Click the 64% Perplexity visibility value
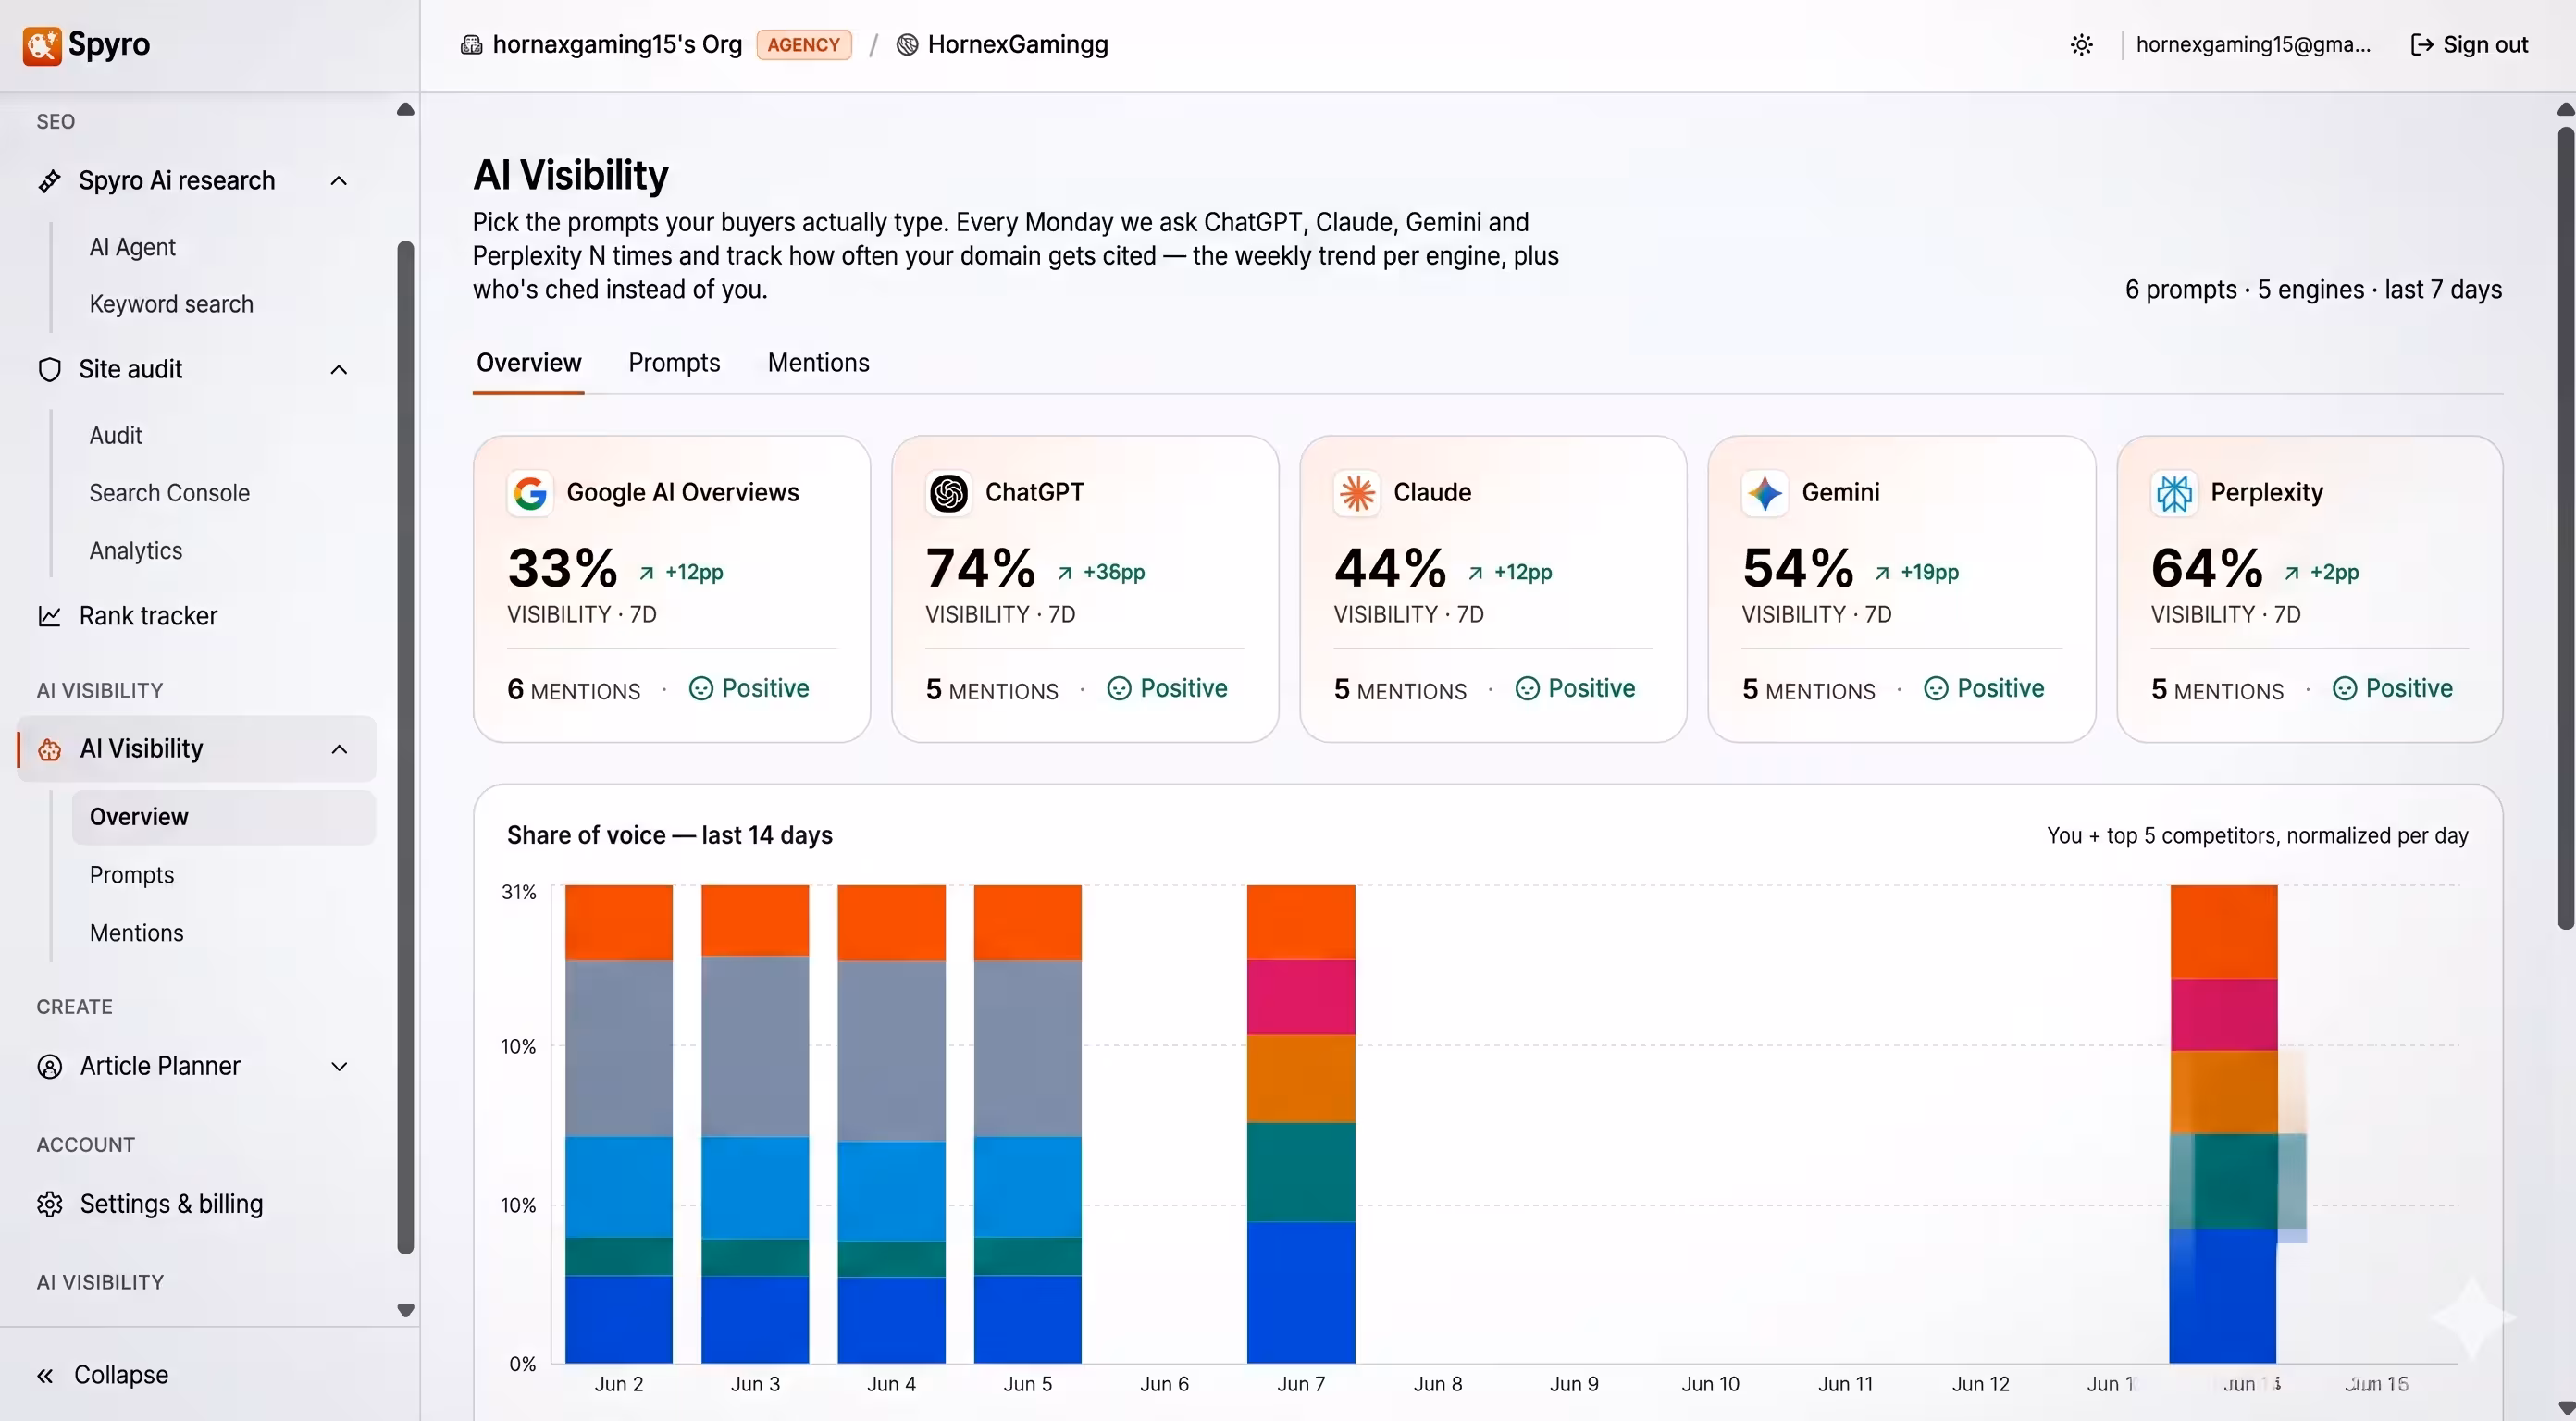Screen dimensions: 2576x1421 (2206, 568)
